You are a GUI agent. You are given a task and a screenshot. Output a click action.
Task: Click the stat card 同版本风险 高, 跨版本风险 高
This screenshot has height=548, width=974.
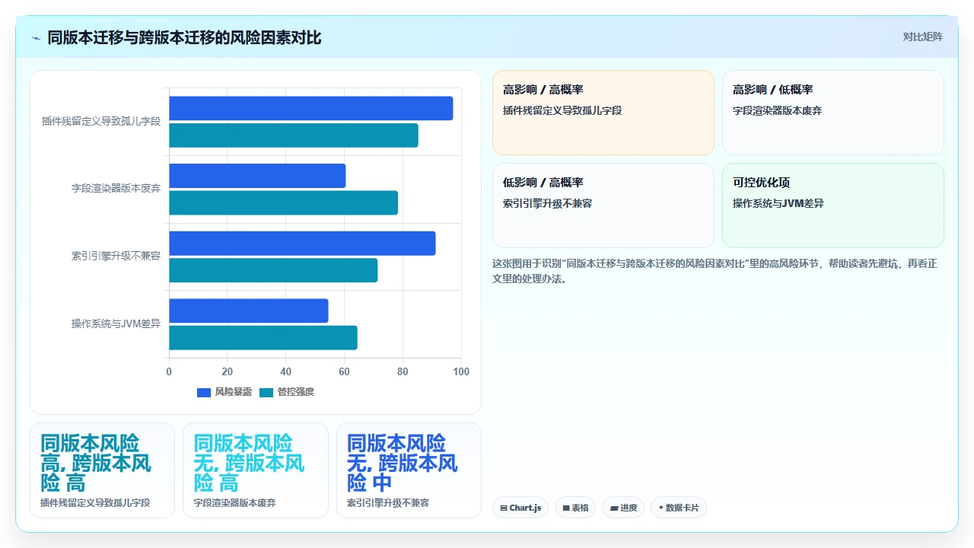tap(102, 470)
